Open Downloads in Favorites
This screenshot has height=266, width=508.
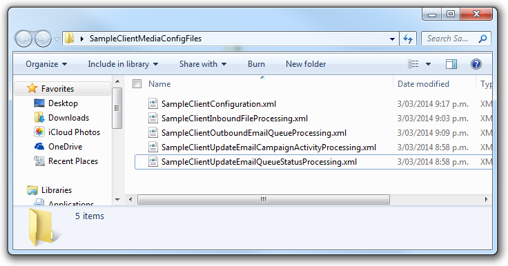tap(69, 117)
